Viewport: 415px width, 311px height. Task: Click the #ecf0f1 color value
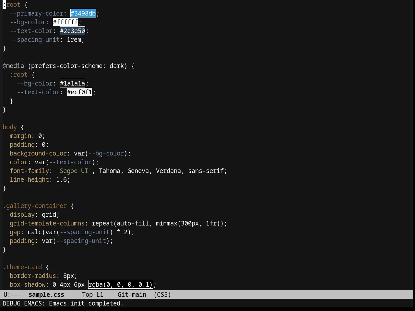[80, 92]
